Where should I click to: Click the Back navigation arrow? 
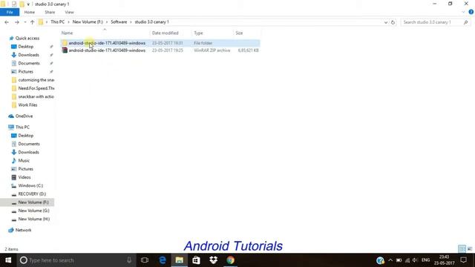[7, 22]
